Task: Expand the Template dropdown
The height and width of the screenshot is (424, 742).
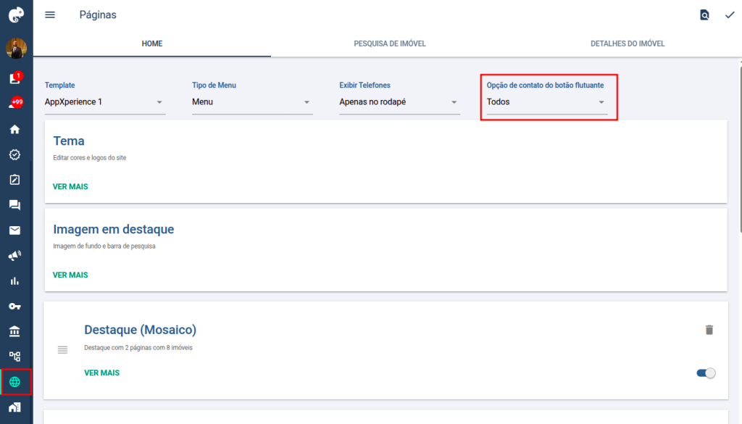Action: (x=105, y=101)
